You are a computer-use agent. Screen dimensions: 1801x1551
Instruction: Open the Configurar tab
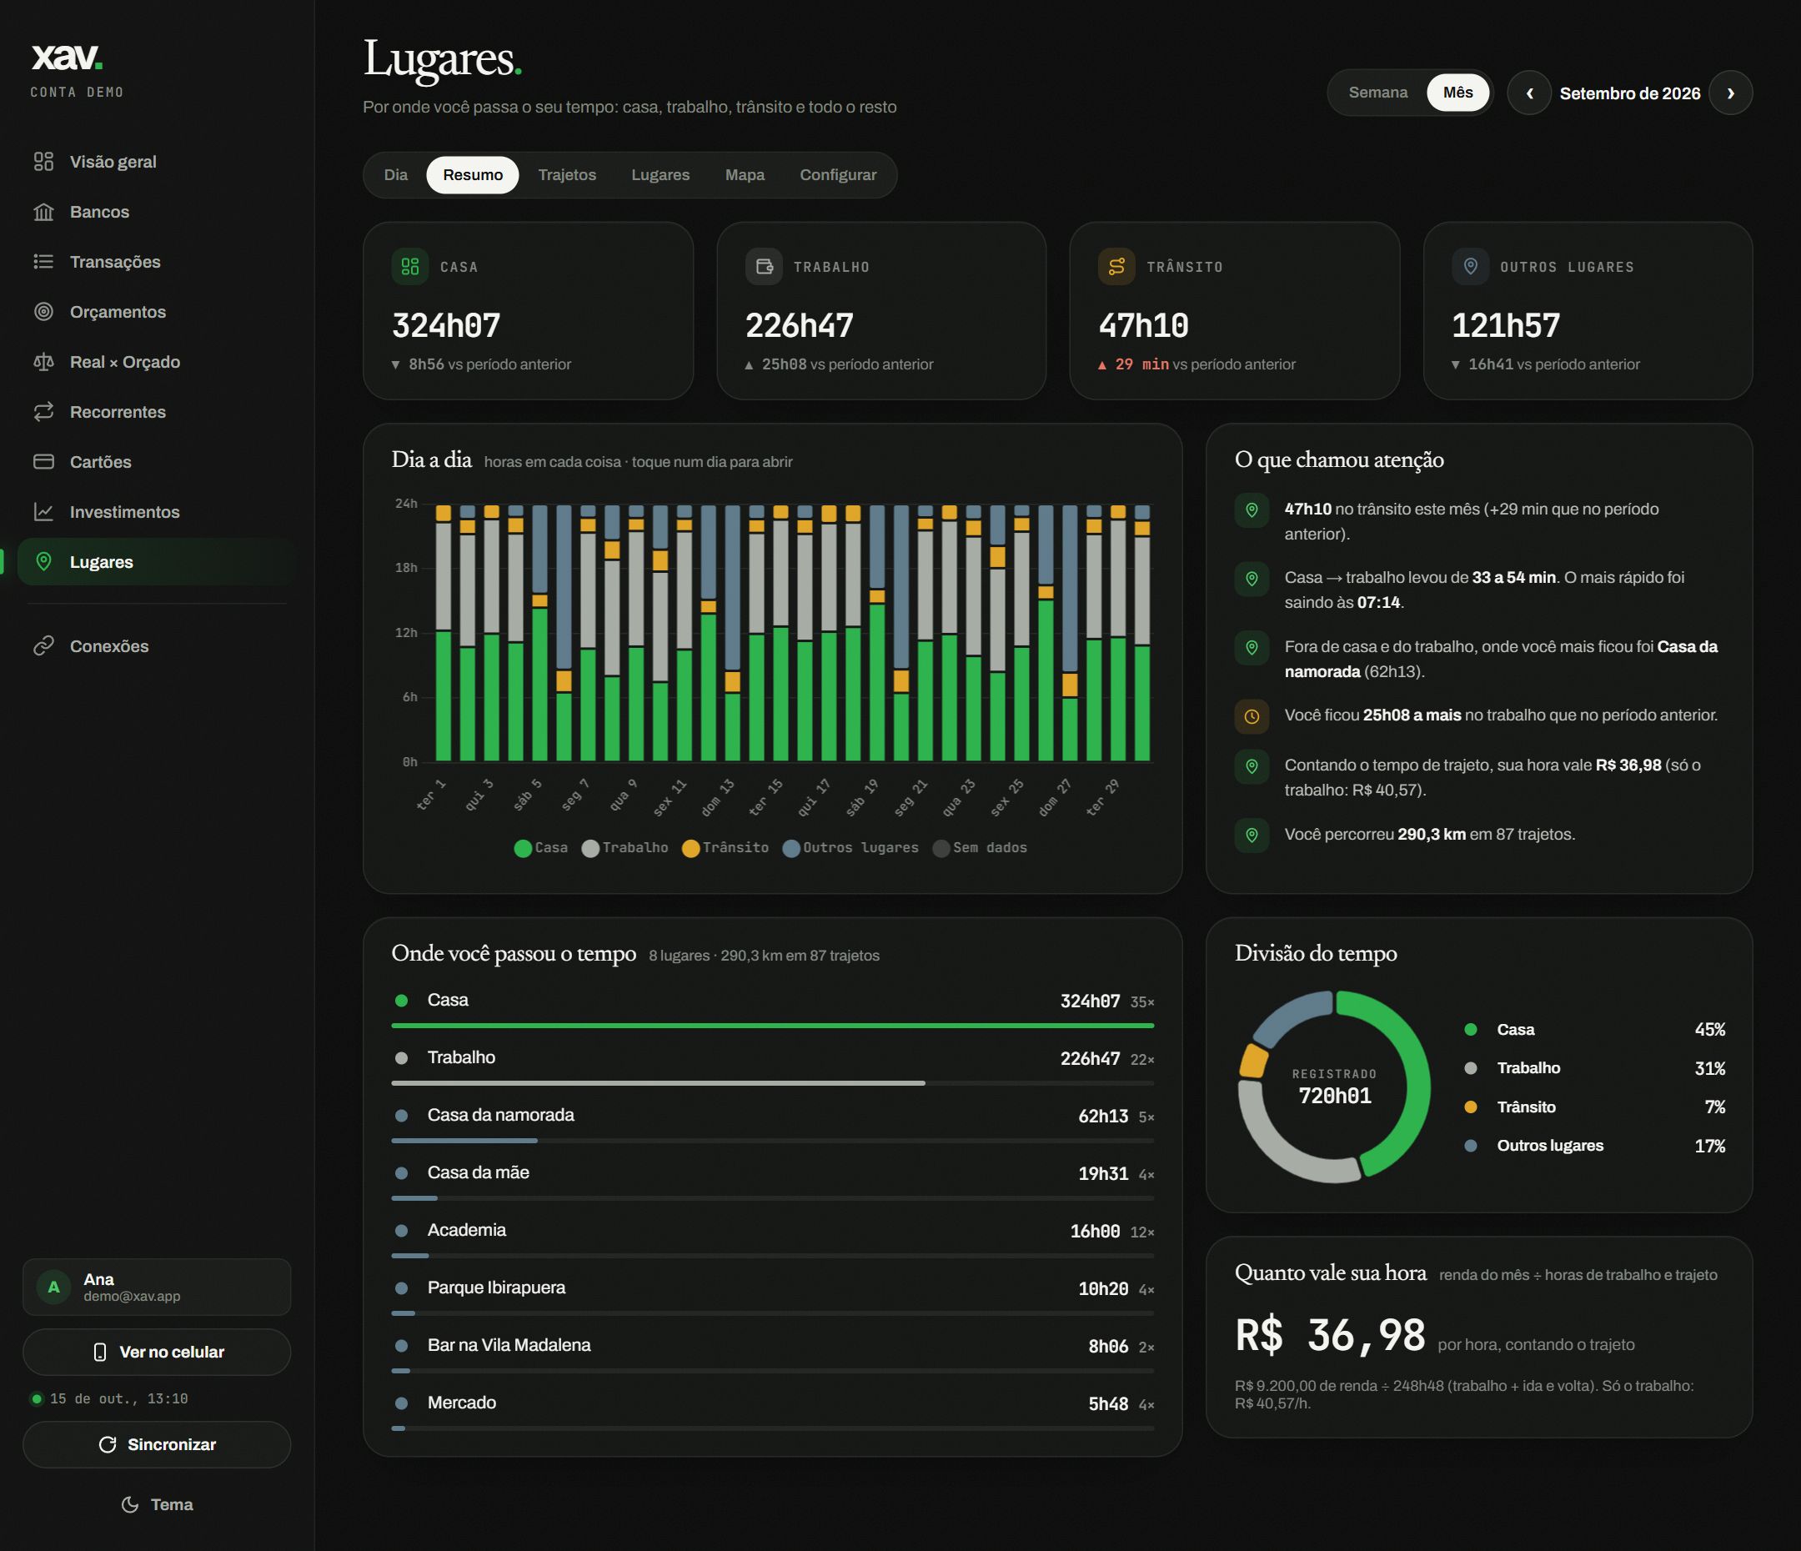coord(838,175)
